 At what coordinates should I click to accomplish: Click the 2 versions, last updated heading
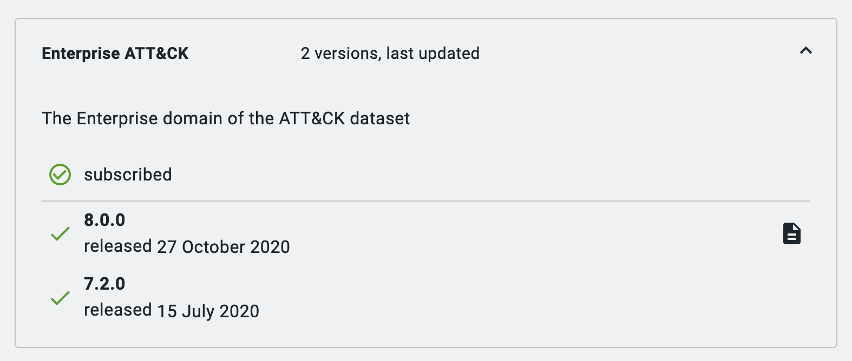click(390, 53)
